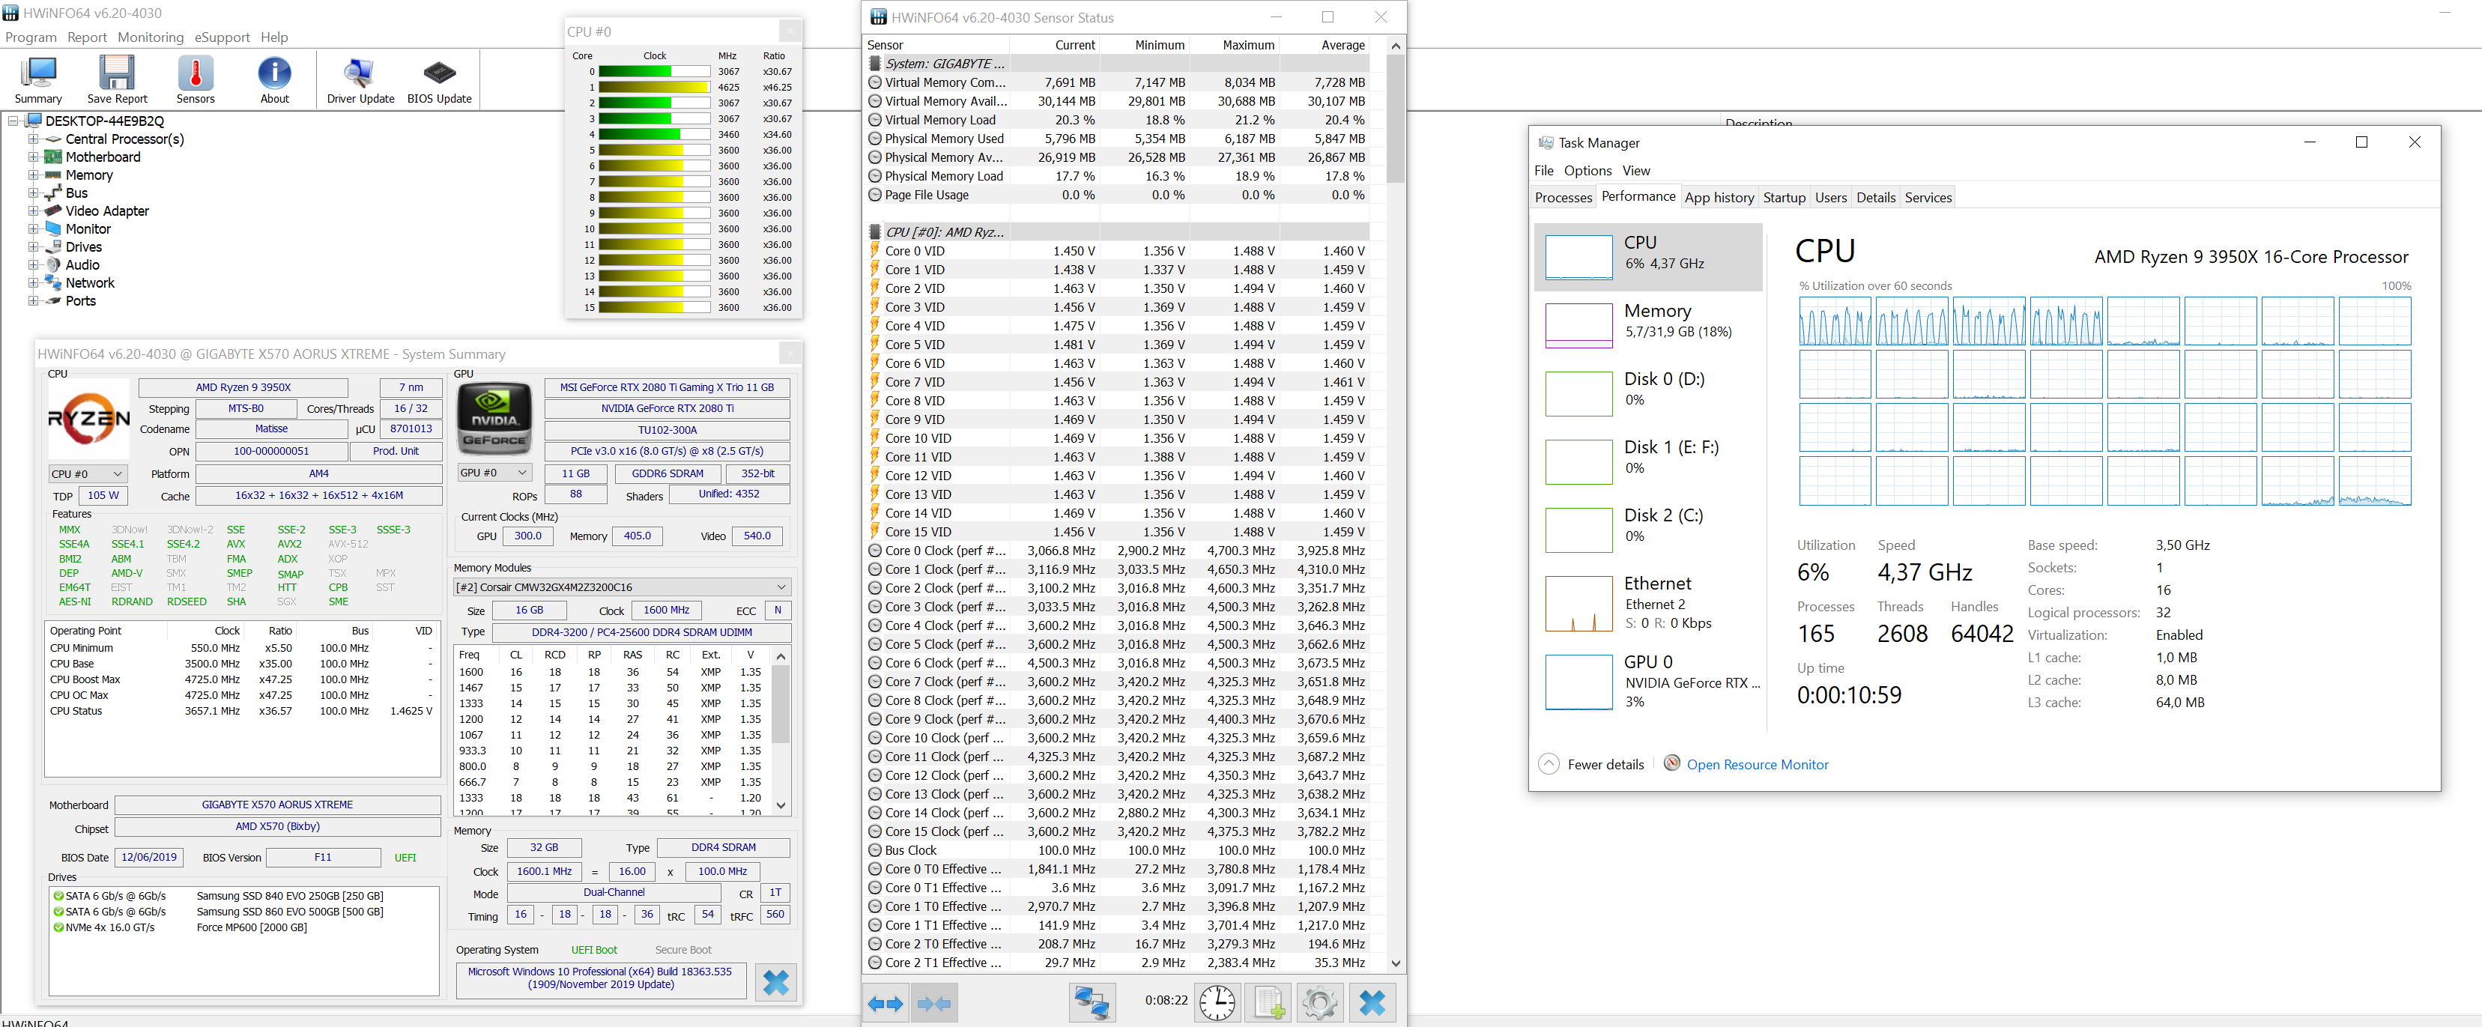
Task: Reset sensor timer using clock icon
Action: pos(1217,1003)
